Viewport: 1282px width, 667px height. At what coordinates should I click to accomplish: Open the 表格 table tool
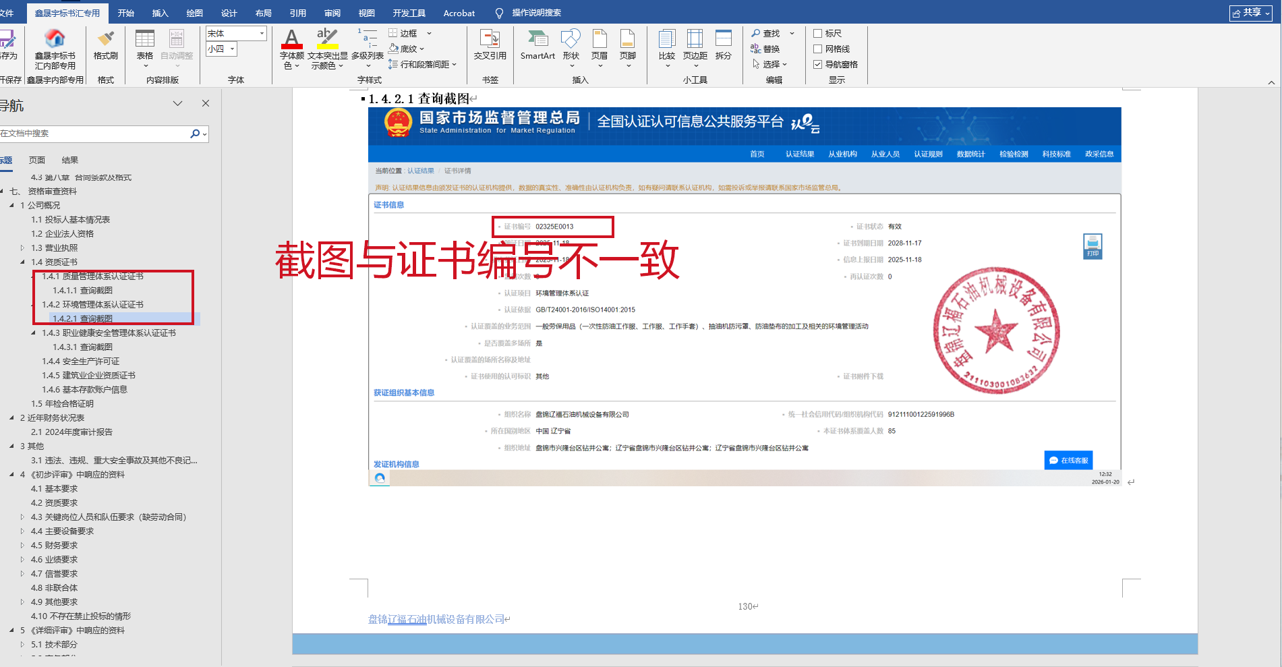pos(145,47)
